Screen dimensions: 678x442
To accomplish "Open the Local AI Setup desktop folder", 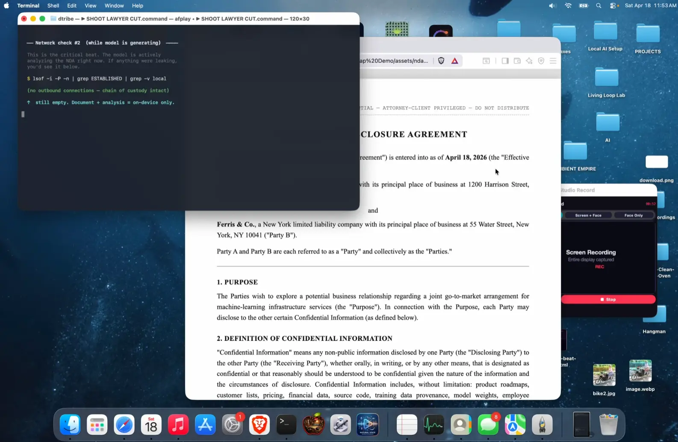I will (605, 32).
